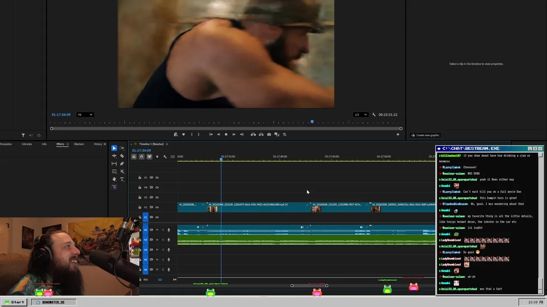Solo audio track A3

pos(162,240)
